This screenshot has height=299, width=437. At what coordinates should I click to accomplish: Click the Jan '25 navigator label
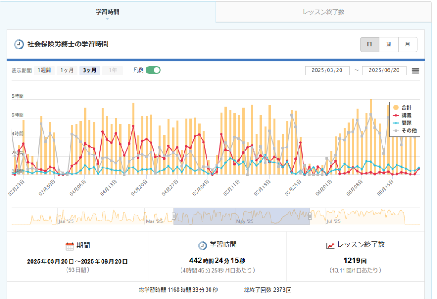coord(66,221)
